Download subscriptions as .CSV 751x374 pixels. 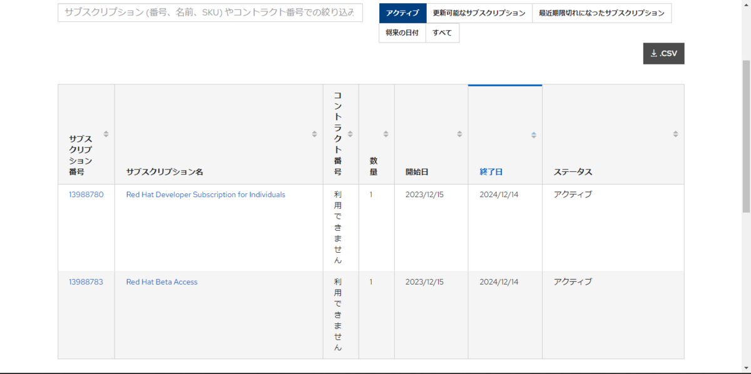[x=663, y=54]
